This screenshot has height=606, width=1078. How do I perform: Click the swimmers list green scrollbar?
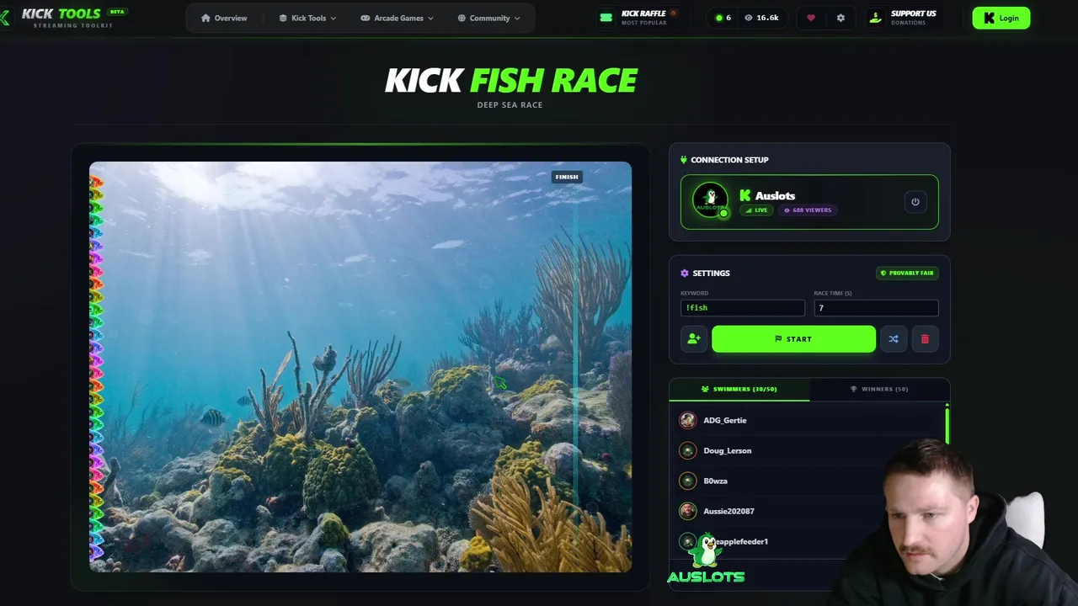[x=947, y=424]
